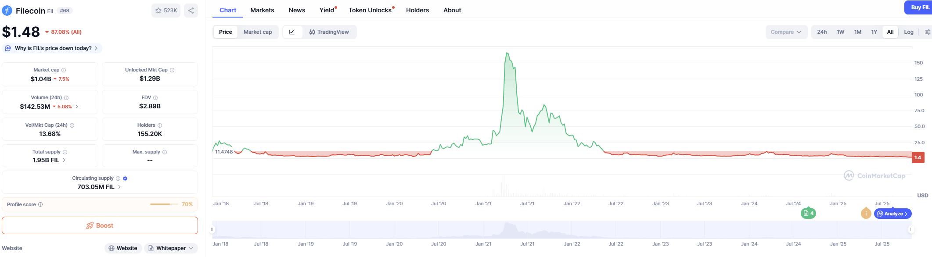The image size is (932, 257).
Task: Select the 1Y time range
Action: pyautogui.click(x=874, y=32)
